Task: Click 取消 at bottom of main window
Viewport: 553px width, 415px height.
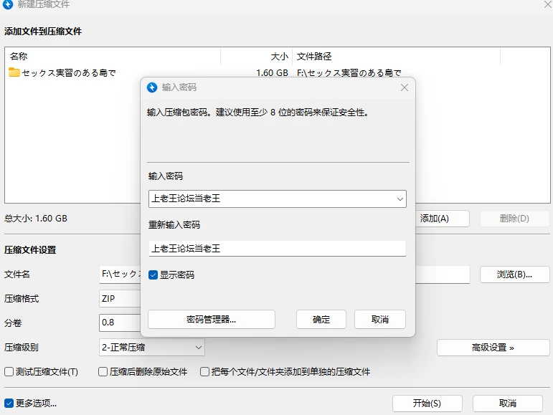Action: point(508,404)
